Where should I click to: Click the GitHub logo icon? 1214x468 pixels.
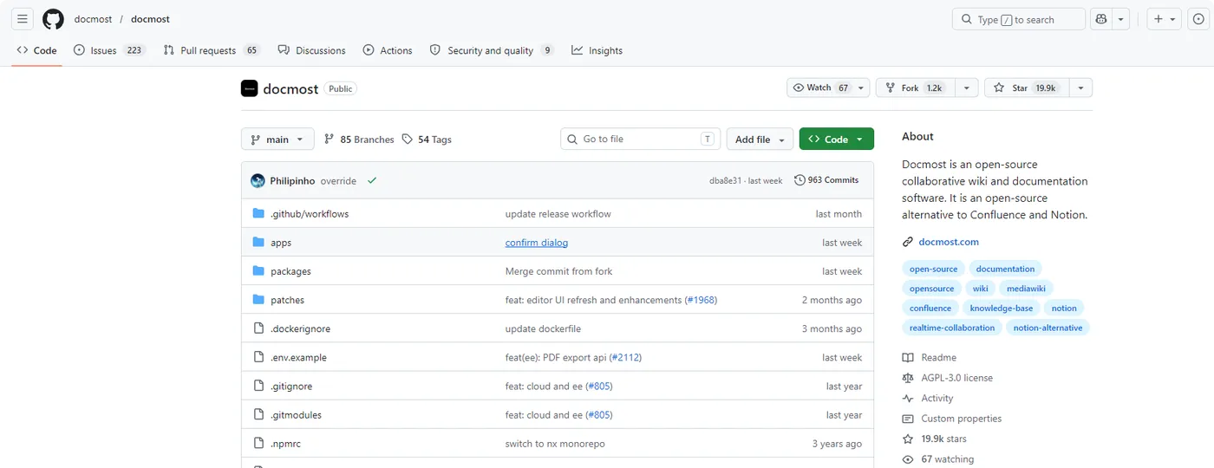click(x=53, y=19)
